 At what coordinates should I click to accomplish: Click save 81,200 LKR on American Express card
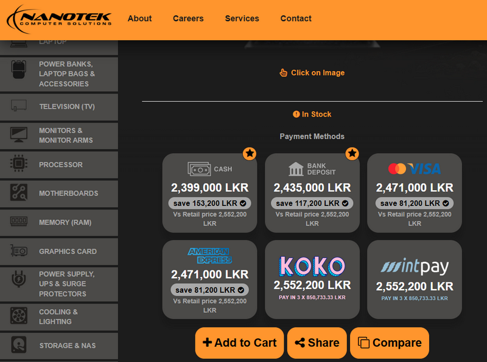pos(209,290)
